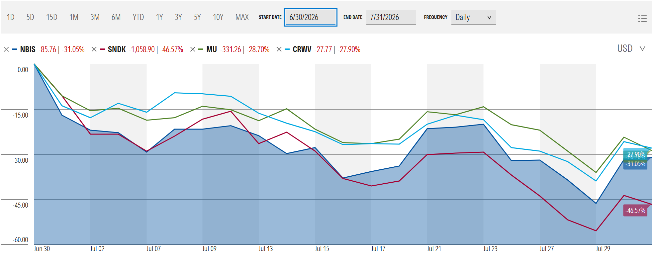Click the SNDK ticker label
The height and width of the screenshot is (265, 656).
pos(117,49)
